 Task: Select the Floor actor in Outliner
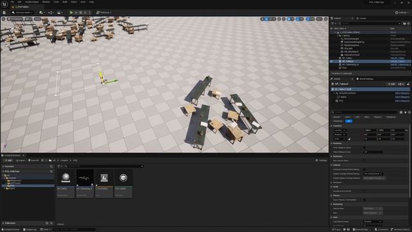[x=344, y=68]
